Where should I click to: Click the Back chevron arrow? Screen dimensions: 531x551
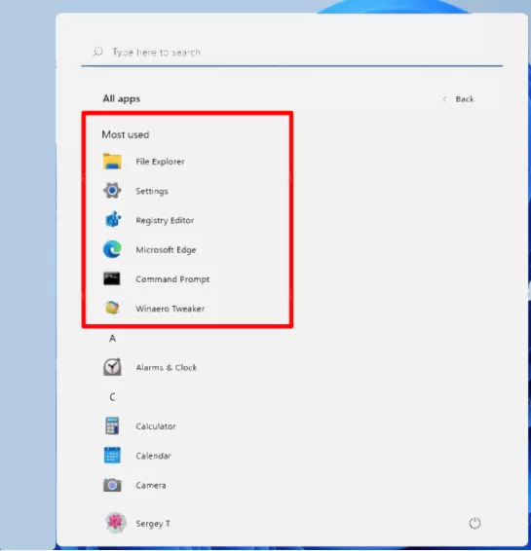pos(445,99)
